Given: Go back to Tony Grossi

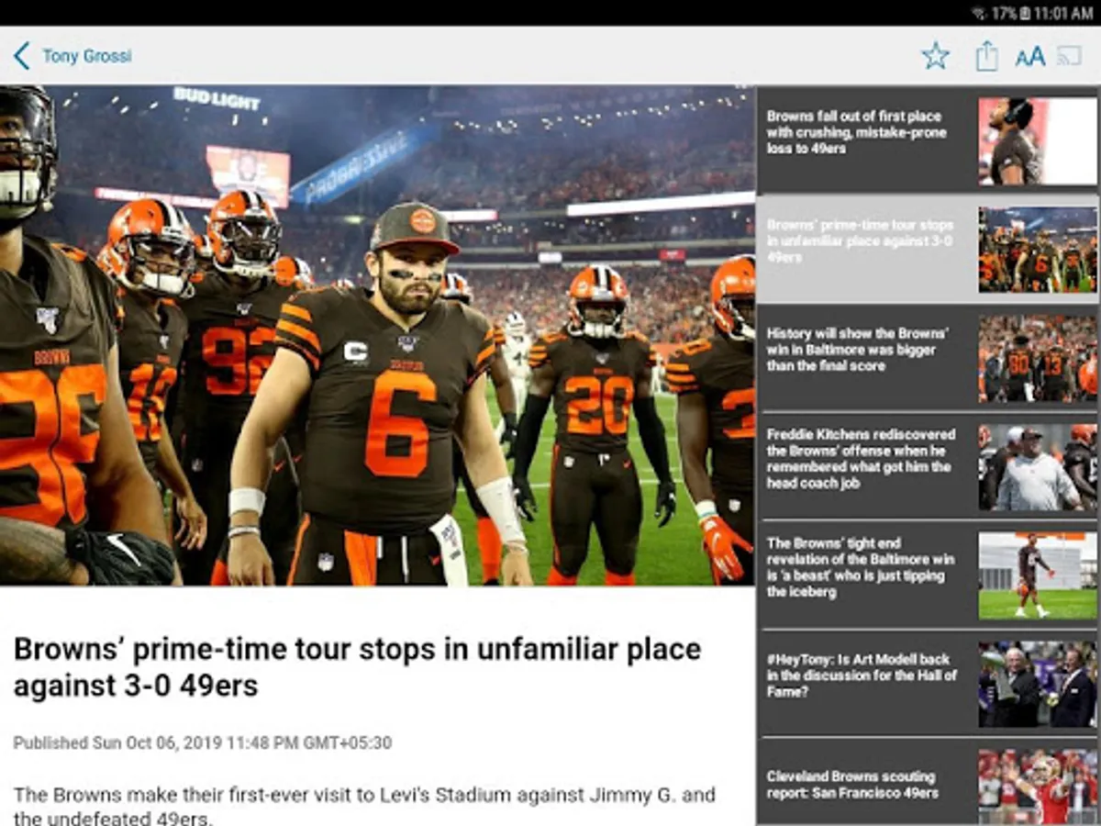Looking at the screenshot, I should point(87,56).
